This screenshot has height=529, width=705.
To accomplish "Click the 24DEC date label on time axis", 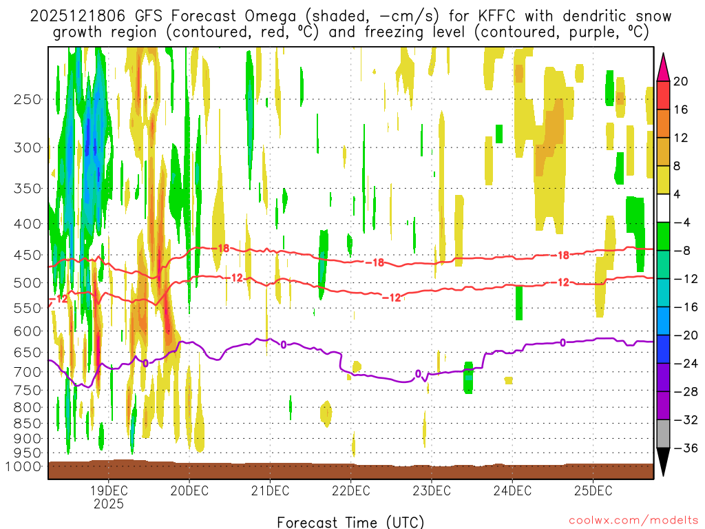I will [512, 490].
